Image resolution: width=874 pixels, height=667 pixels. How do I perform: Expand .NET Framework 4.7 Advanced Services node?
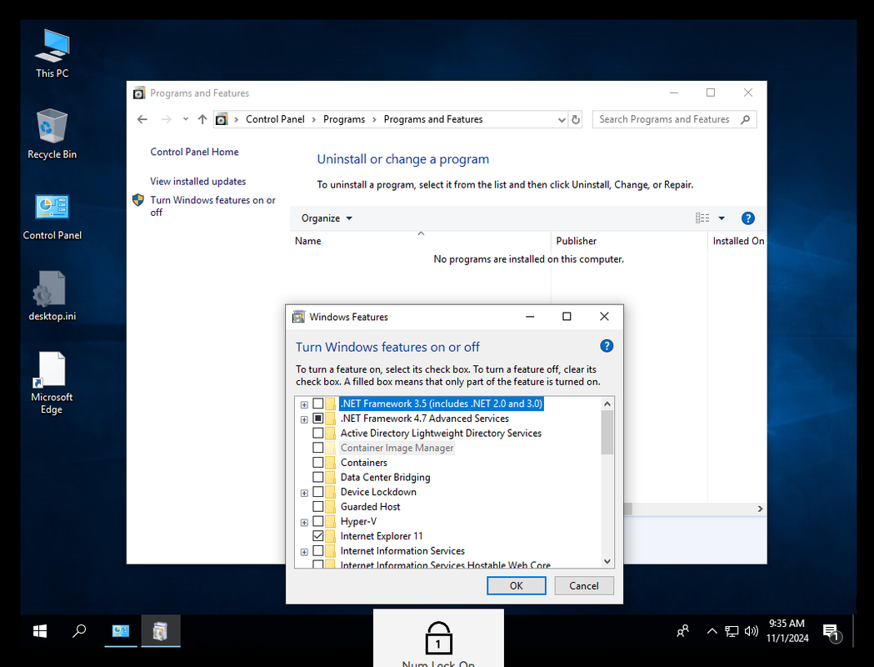304,419
